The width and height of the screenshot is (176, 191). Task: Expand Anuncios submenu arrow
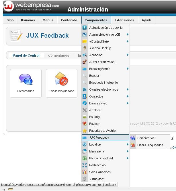tap(128, 55)
